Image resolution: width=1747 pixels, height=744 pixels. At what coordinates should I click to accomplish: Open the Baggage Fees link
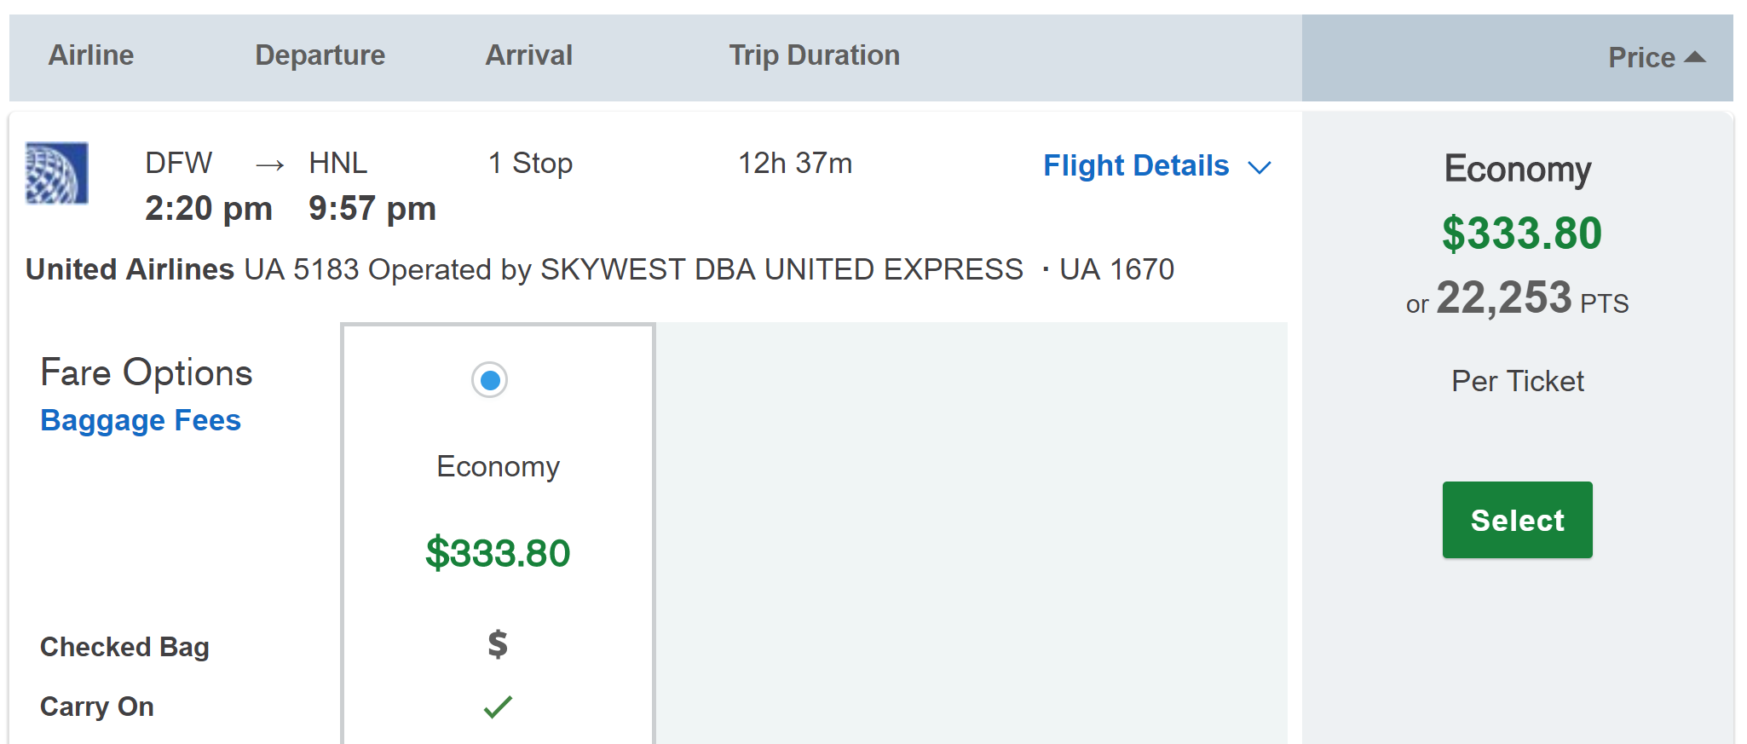pos(141,420)
